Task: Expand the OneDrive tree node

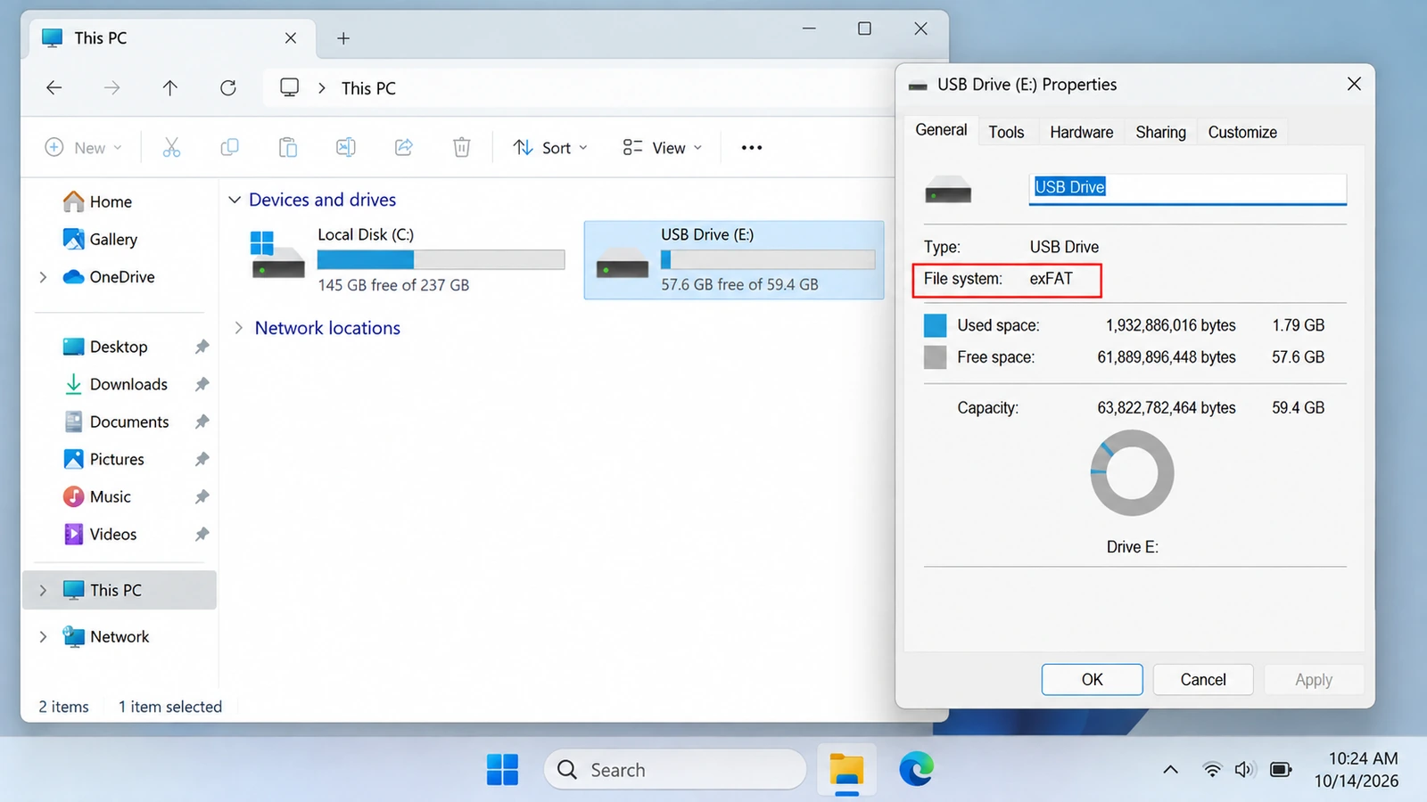Action: pyautogui.click(x=43, y=277)
